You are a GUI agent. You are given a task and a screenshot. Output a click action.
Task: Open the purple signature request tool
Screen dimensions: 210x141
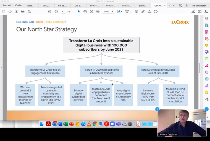click(207, 86)
